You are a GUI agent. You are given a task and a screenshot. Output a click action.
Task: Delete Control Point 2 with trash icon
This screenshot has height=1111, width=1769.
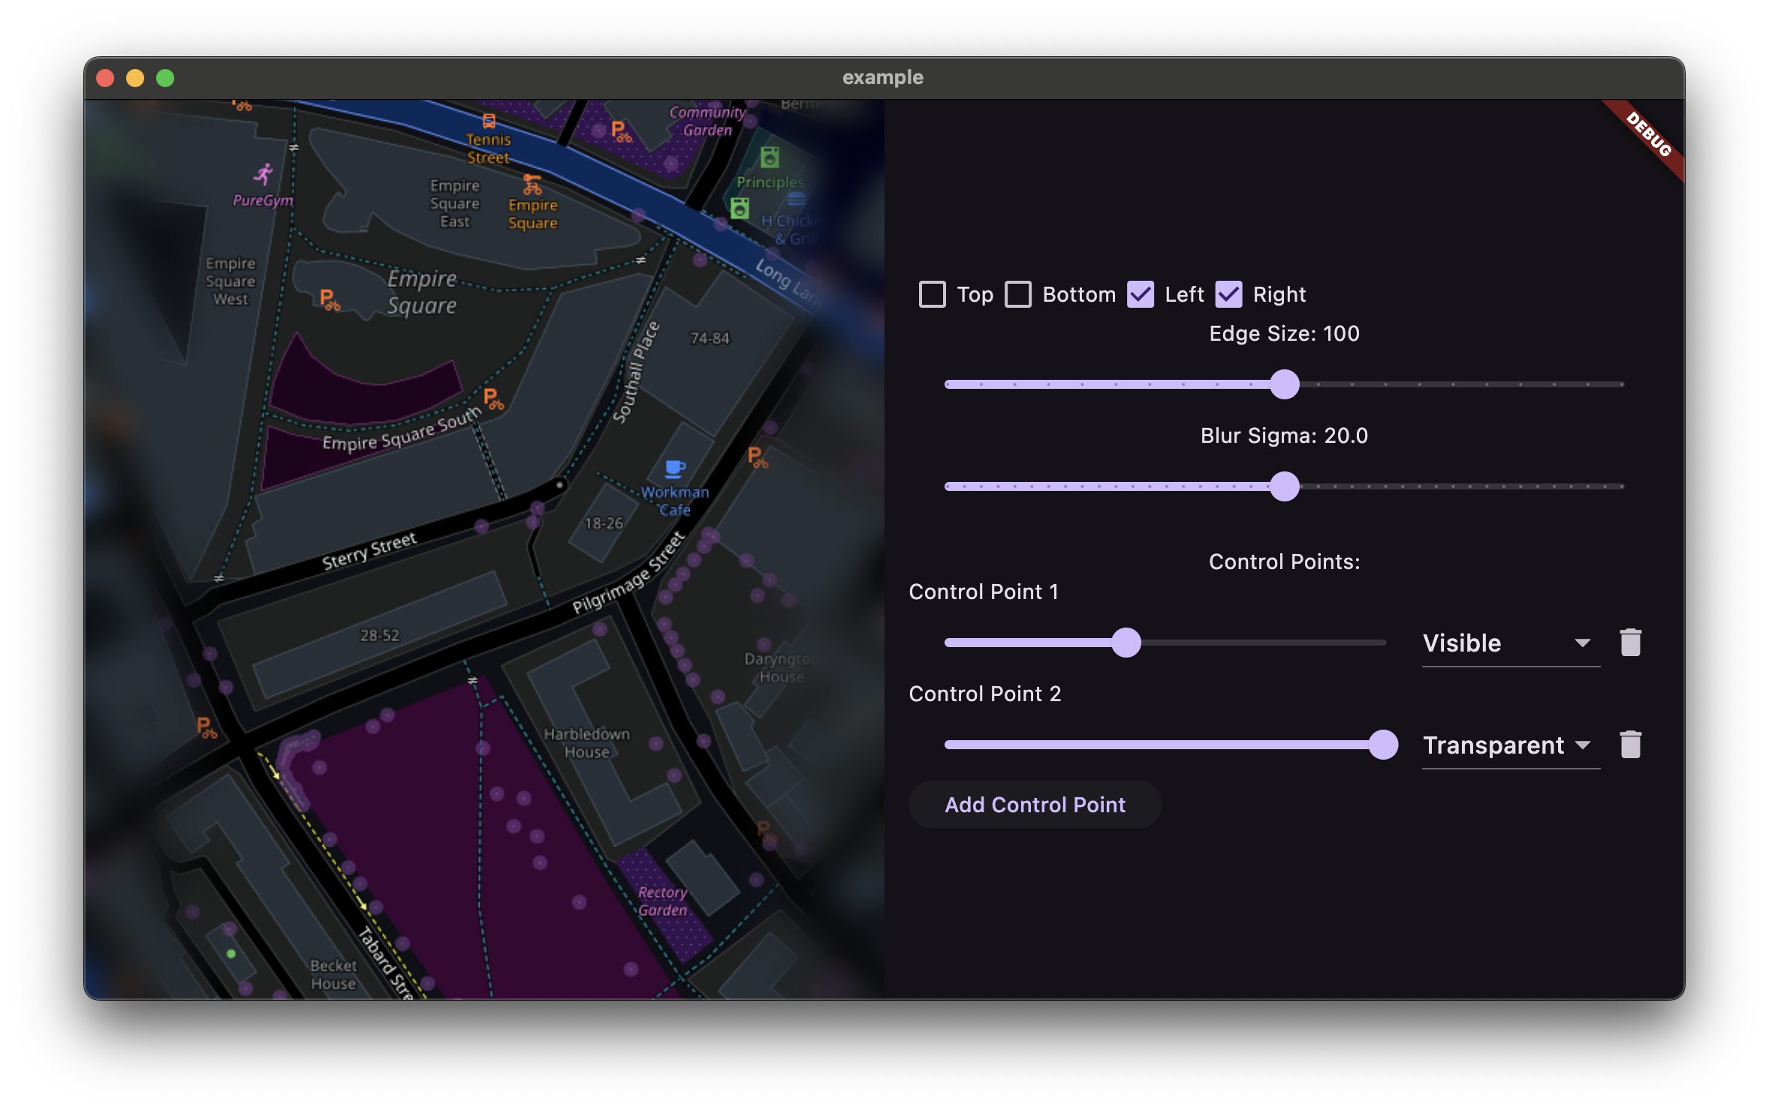point(1630,745)
